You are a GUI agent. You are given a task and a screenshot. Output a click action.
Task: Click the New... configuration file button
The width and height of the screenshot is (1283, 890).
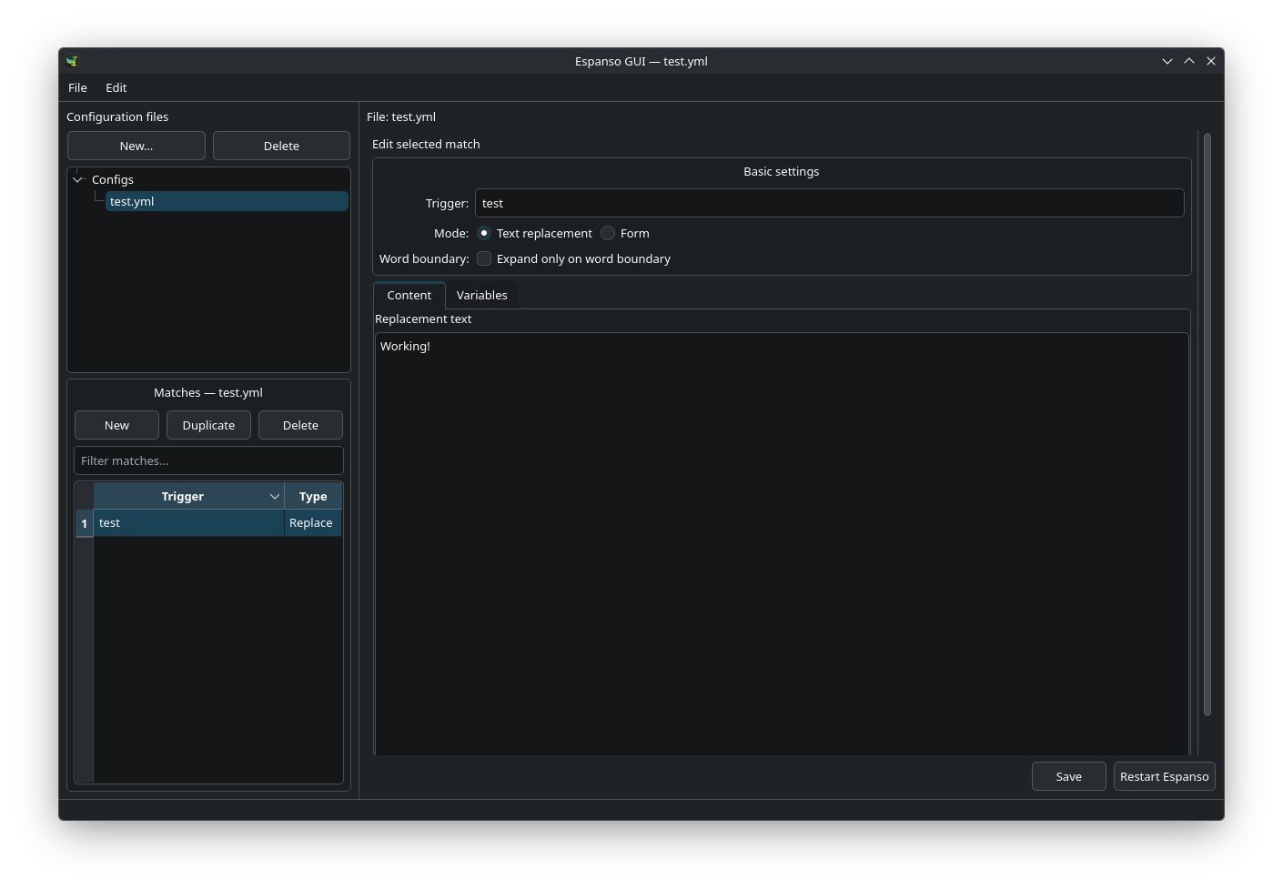click(136, 146)
